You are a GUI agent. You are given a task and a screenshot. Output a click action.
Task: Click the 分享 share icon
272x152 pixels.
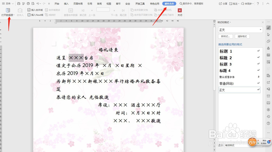point(220,4)
